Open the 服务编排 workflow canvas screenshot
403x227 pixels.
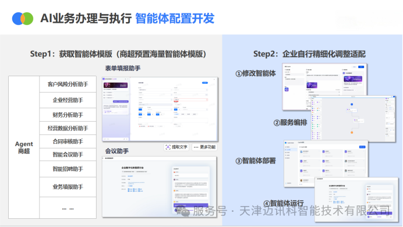(x=353, y=119)
